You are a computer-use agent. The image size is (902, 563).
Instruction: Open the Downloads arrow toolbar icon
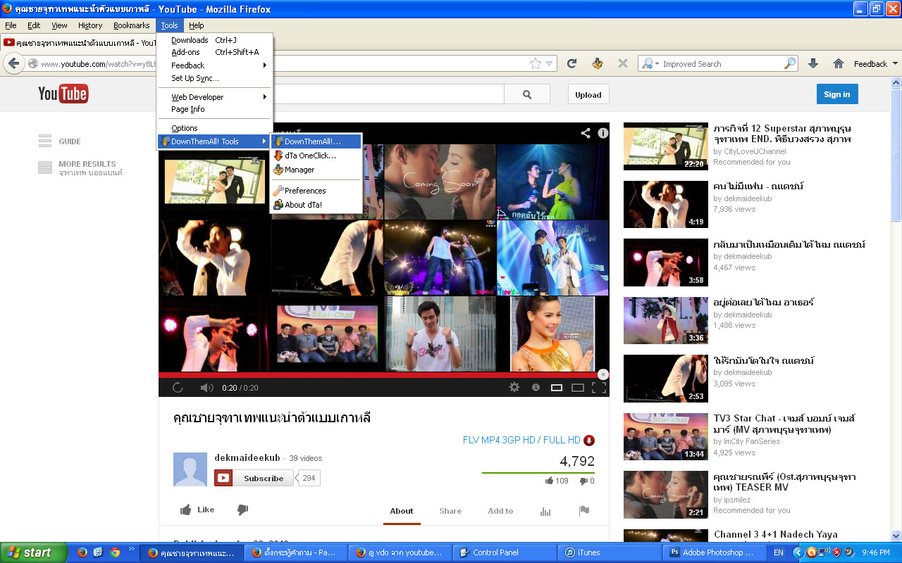[x=813, y=63]
